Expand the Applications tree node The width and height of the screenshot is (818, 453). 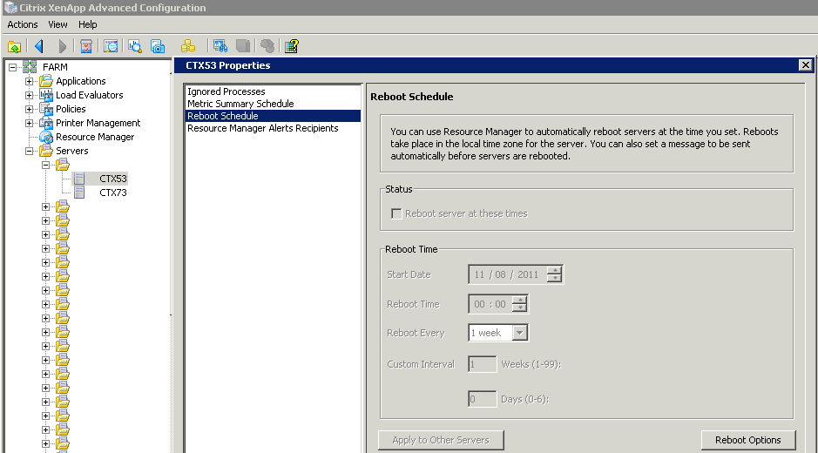click(30, 81)
